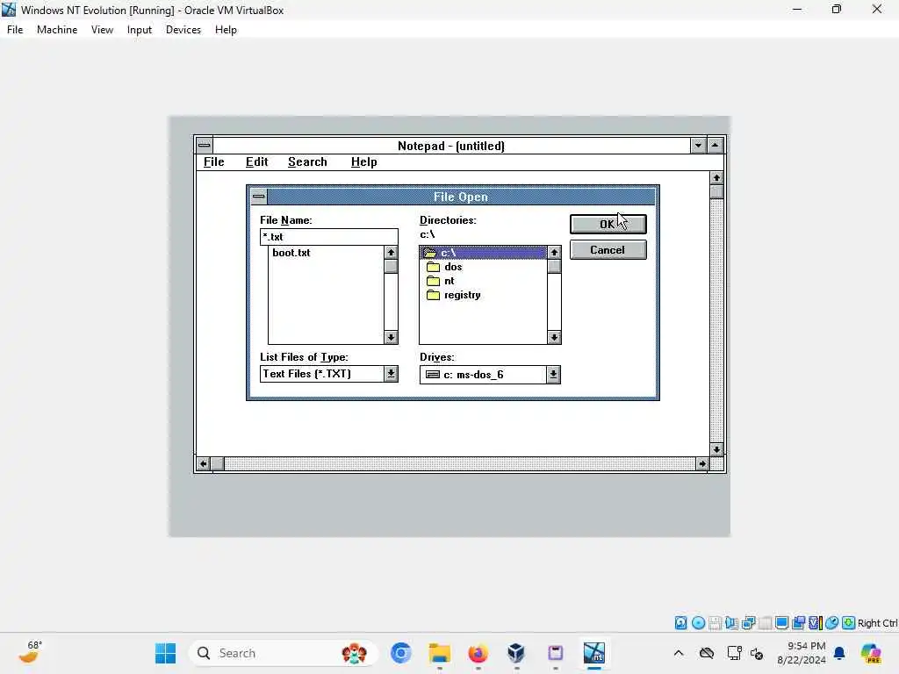Click Notepad vertical scroll up arrow

point(716,178)
